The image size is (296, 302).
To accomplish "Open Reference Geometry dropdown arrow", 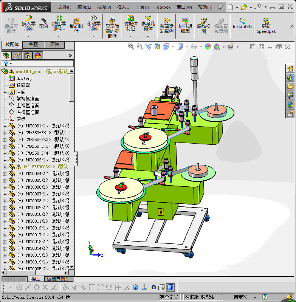I will point(148,36).
